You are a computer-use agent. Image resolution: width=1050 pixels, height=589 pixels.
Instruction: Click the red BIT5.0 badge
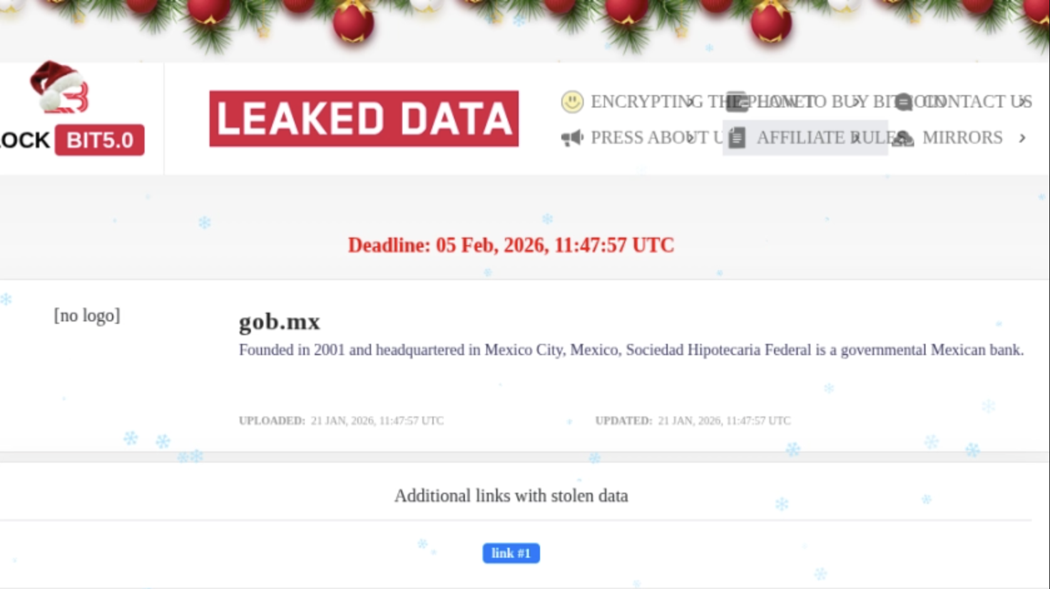[x=99, y=140]
